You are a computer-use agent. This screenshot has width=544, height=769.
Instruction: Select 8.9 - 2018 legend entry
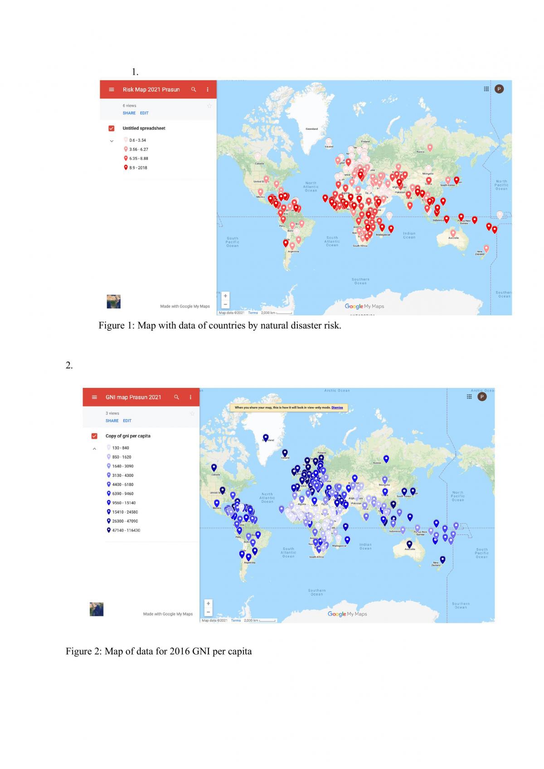[135, 167]
